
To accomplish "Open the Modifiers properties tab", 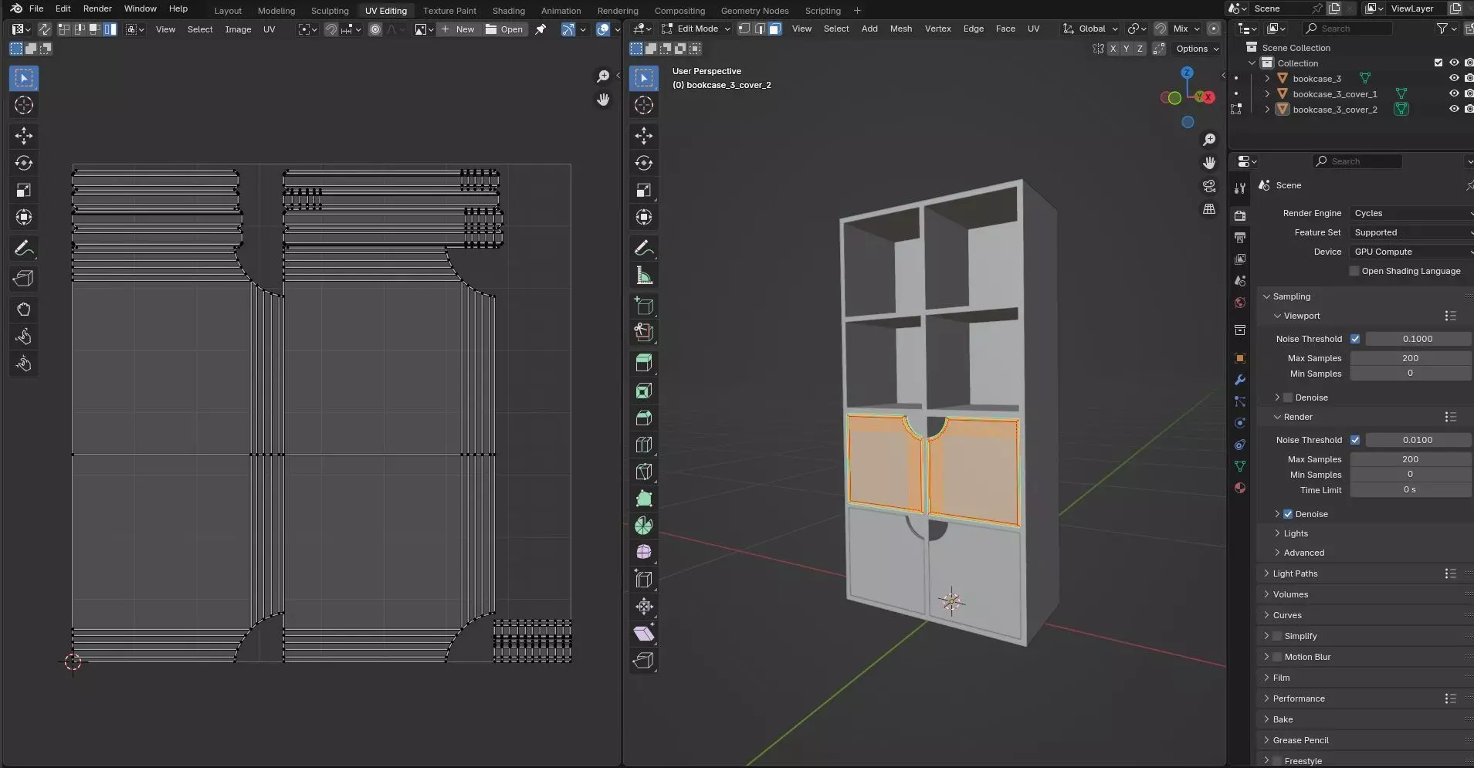I will click(x=1240, y=380).
